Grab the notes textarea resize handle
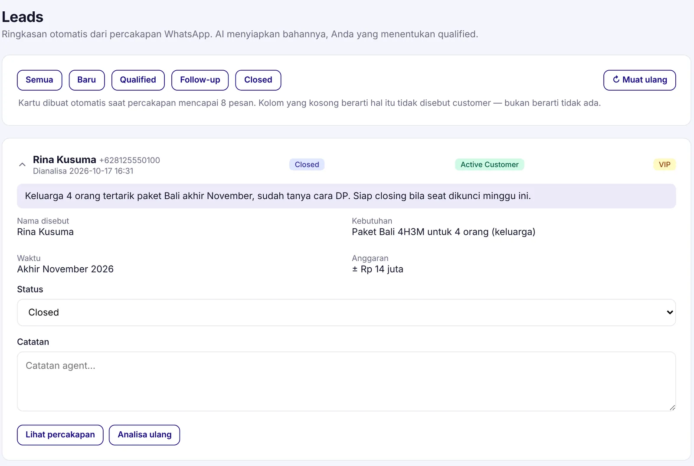This screenshot has height=466, width=694. click(x=672, y=407)
